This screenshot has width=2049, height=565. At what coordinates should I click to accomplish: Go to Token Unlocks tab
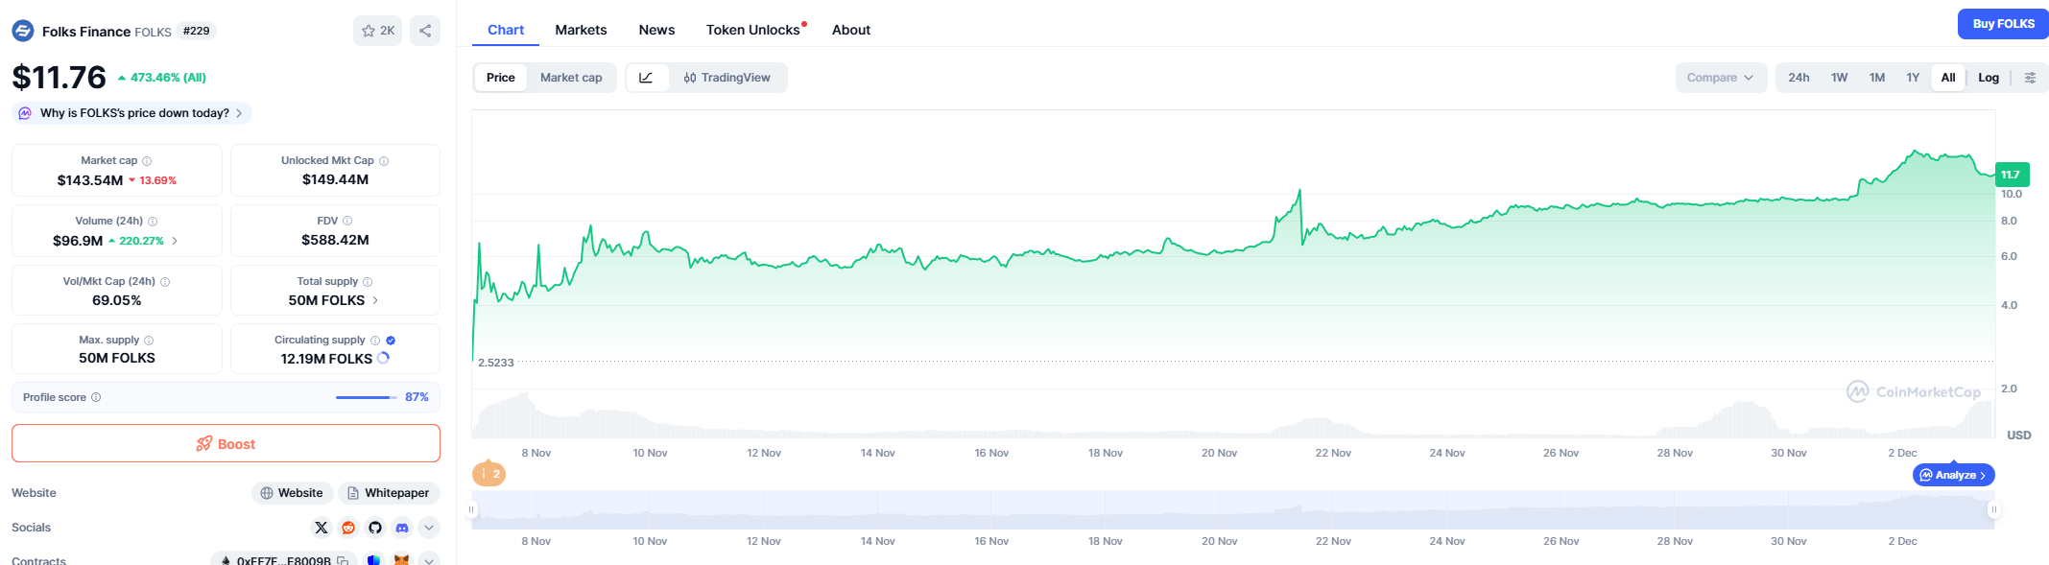click(x=753, y=30)
